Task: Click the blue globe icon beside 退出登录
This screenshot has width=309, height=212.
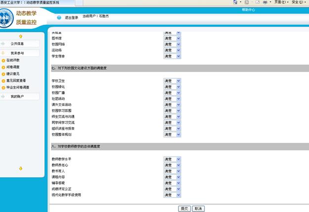Action: pos(59,17)
